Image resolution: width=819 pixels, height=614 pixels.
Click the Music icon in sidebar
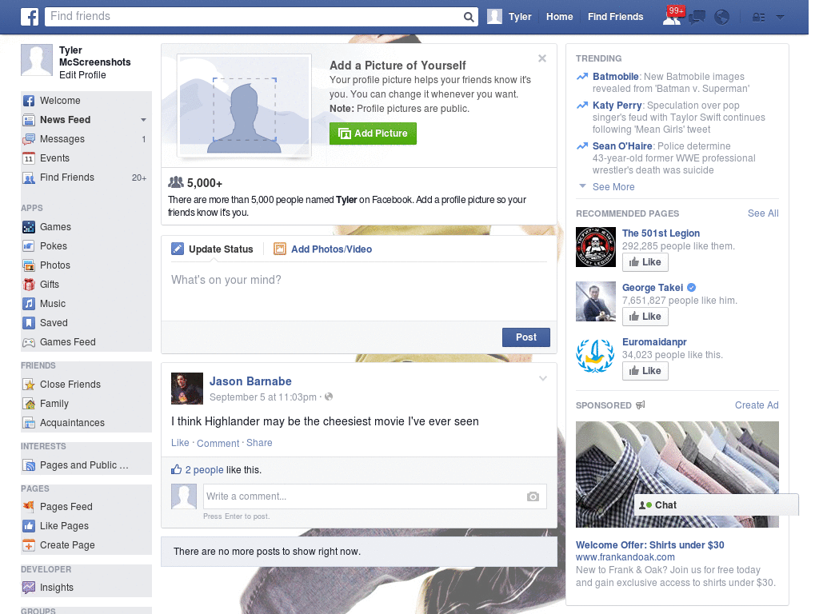(x=29, y=304)
